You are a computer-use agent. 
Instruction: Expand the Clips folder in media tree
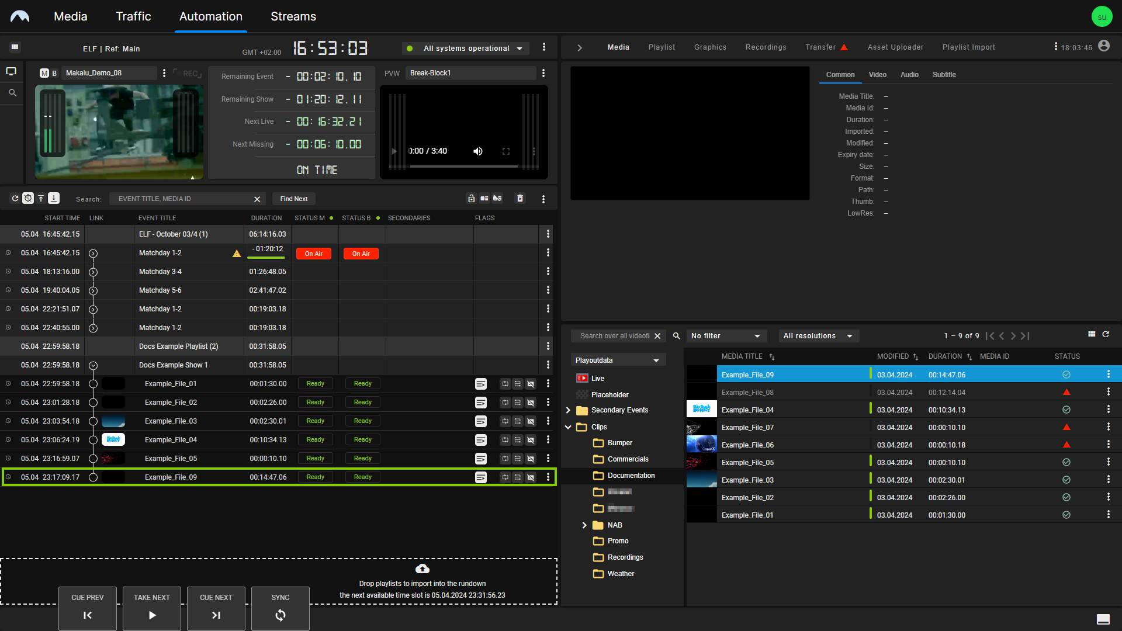coord(569,426)
